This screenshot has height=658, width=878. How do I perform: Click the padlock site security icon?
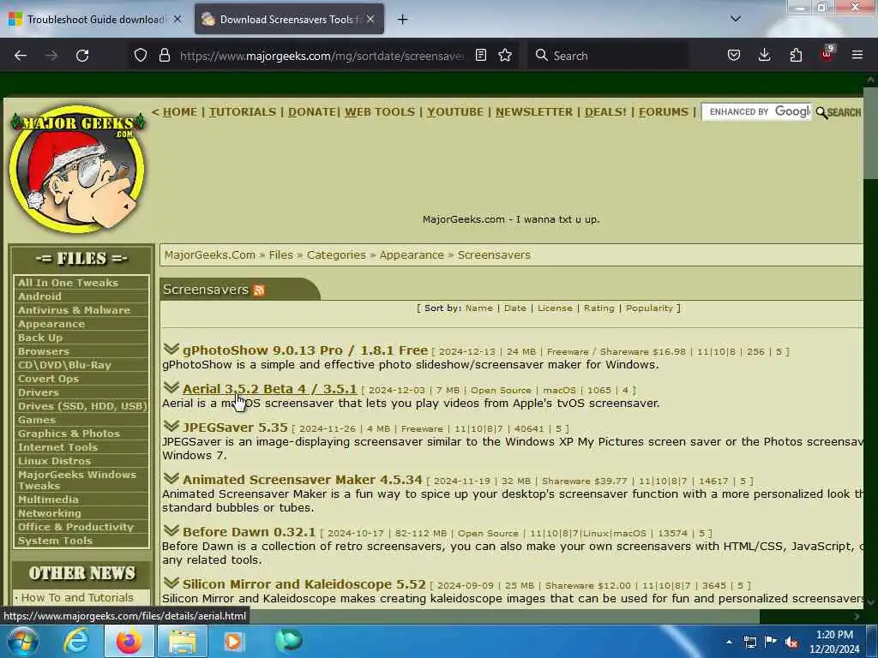coord(164,55)
